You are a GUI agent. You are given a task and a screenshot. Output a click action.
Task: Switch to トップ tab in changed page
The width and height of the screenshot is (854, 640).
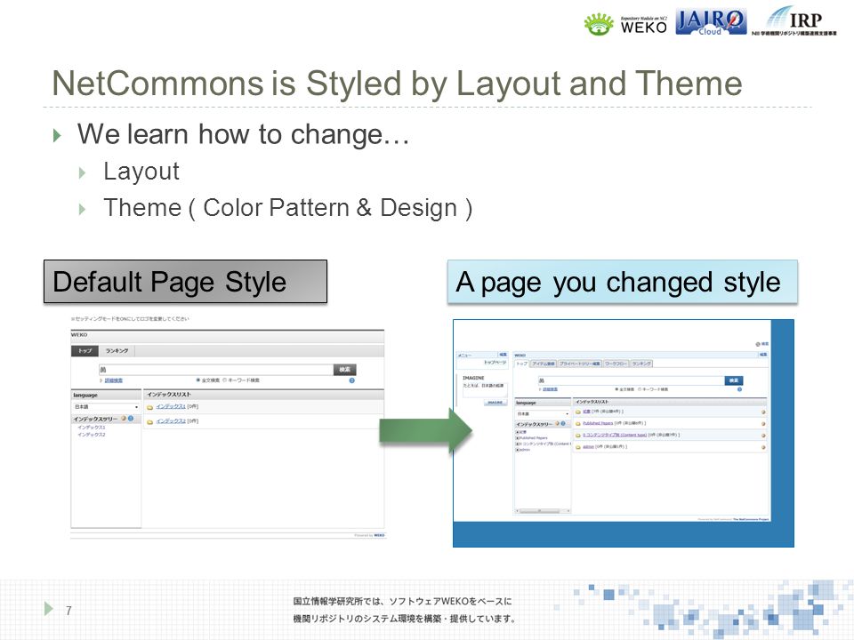tap(522, 364)
